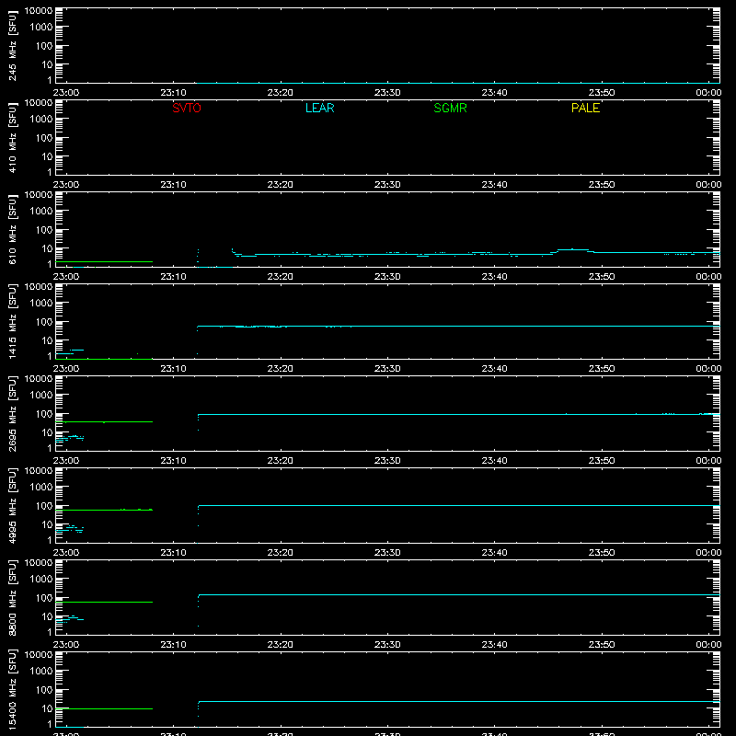Select the 245 MHz [SFU] axis title
736x736 pixels.
12,45
